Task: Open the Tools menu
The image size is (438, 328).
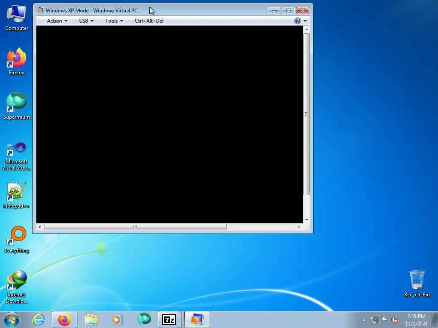Action: pos(114,21)
